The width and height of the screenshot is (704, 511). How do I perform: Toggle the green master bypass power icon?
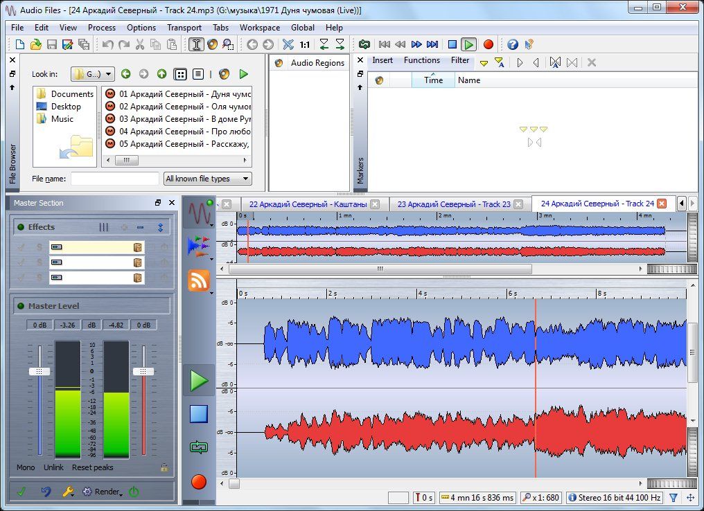[x=134, y=492]
